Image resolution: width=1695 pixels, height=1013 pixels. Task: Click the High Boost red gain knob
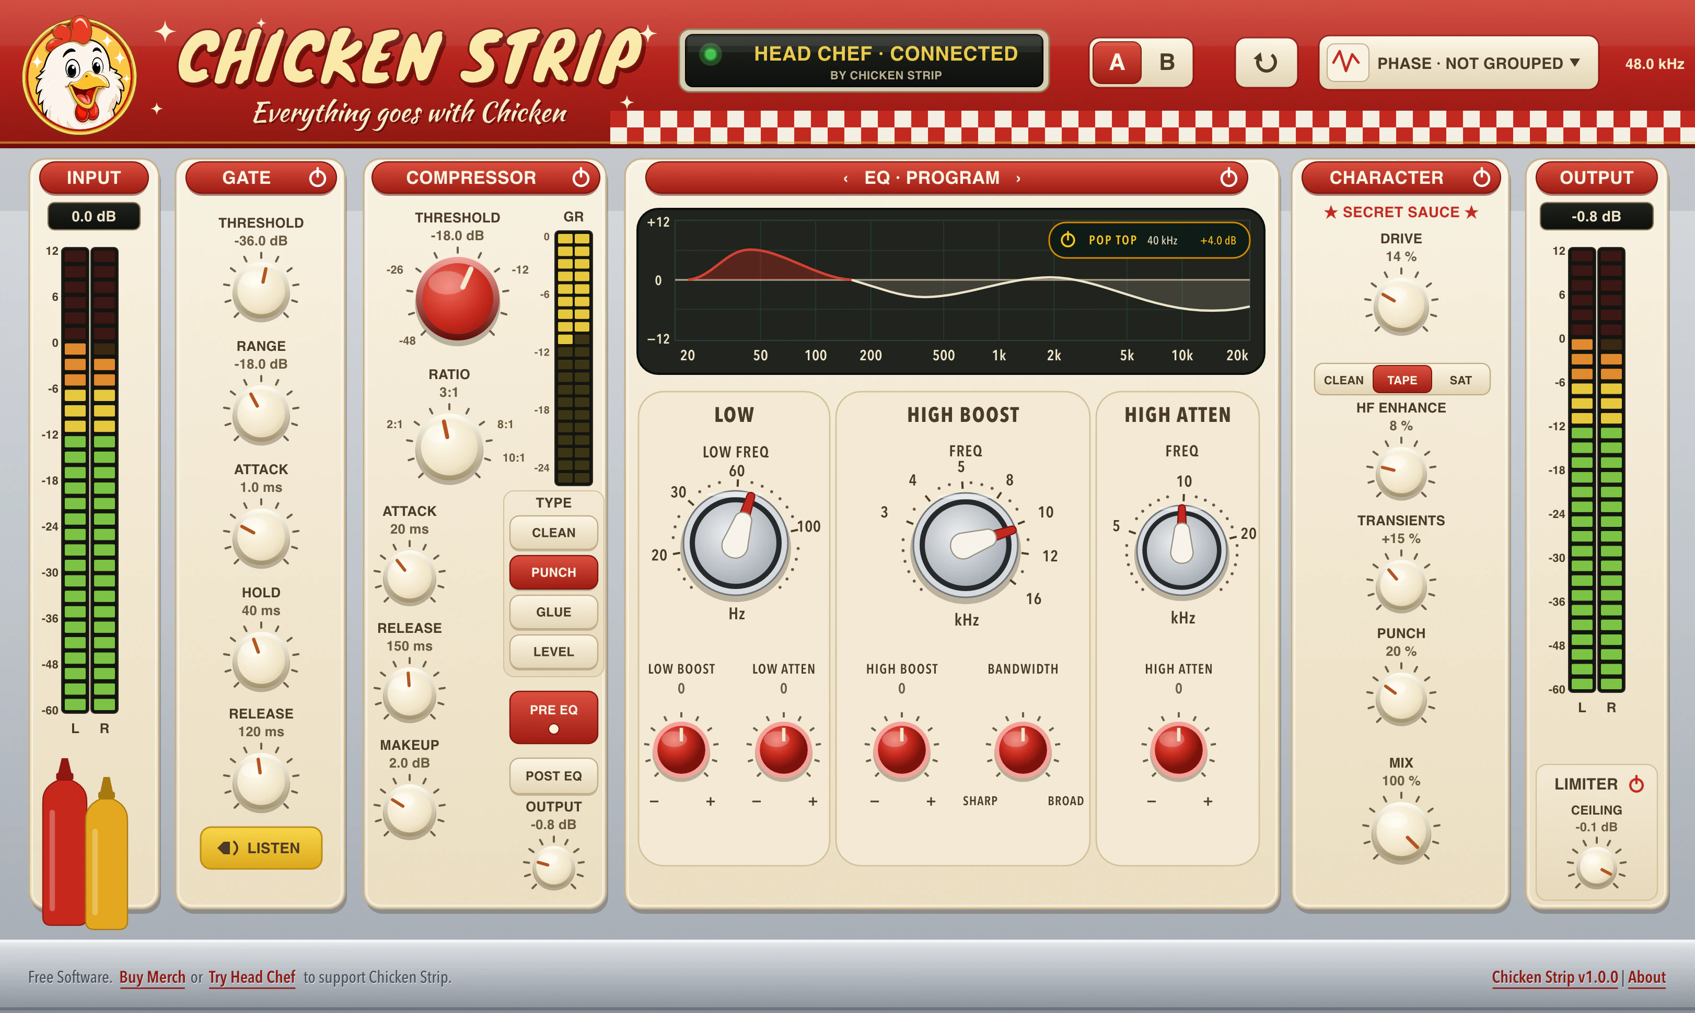pos(901,749)
